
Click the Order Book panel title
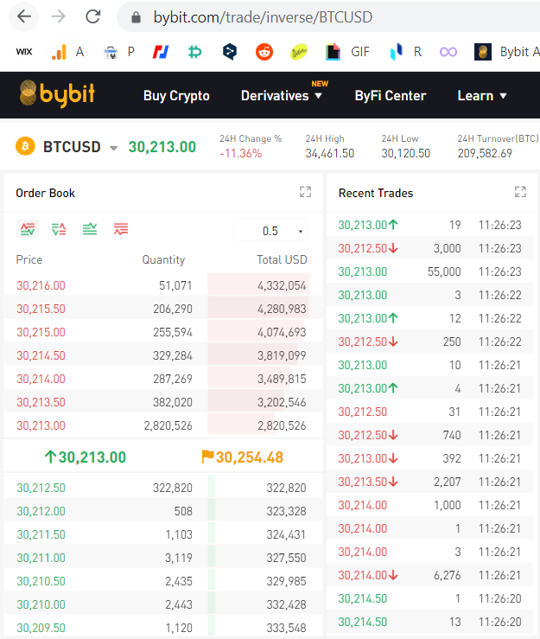click(45, 193)
